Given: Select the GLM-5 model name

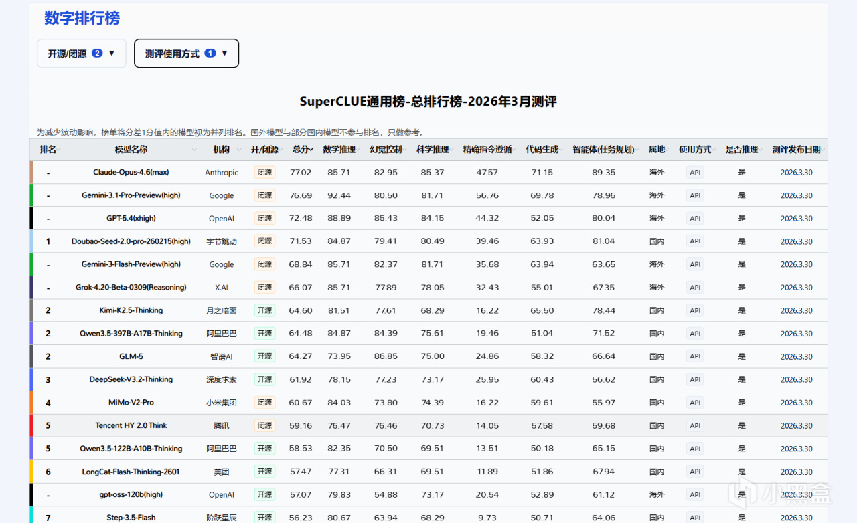Looking at the screenshot, I should coord(131,356).
